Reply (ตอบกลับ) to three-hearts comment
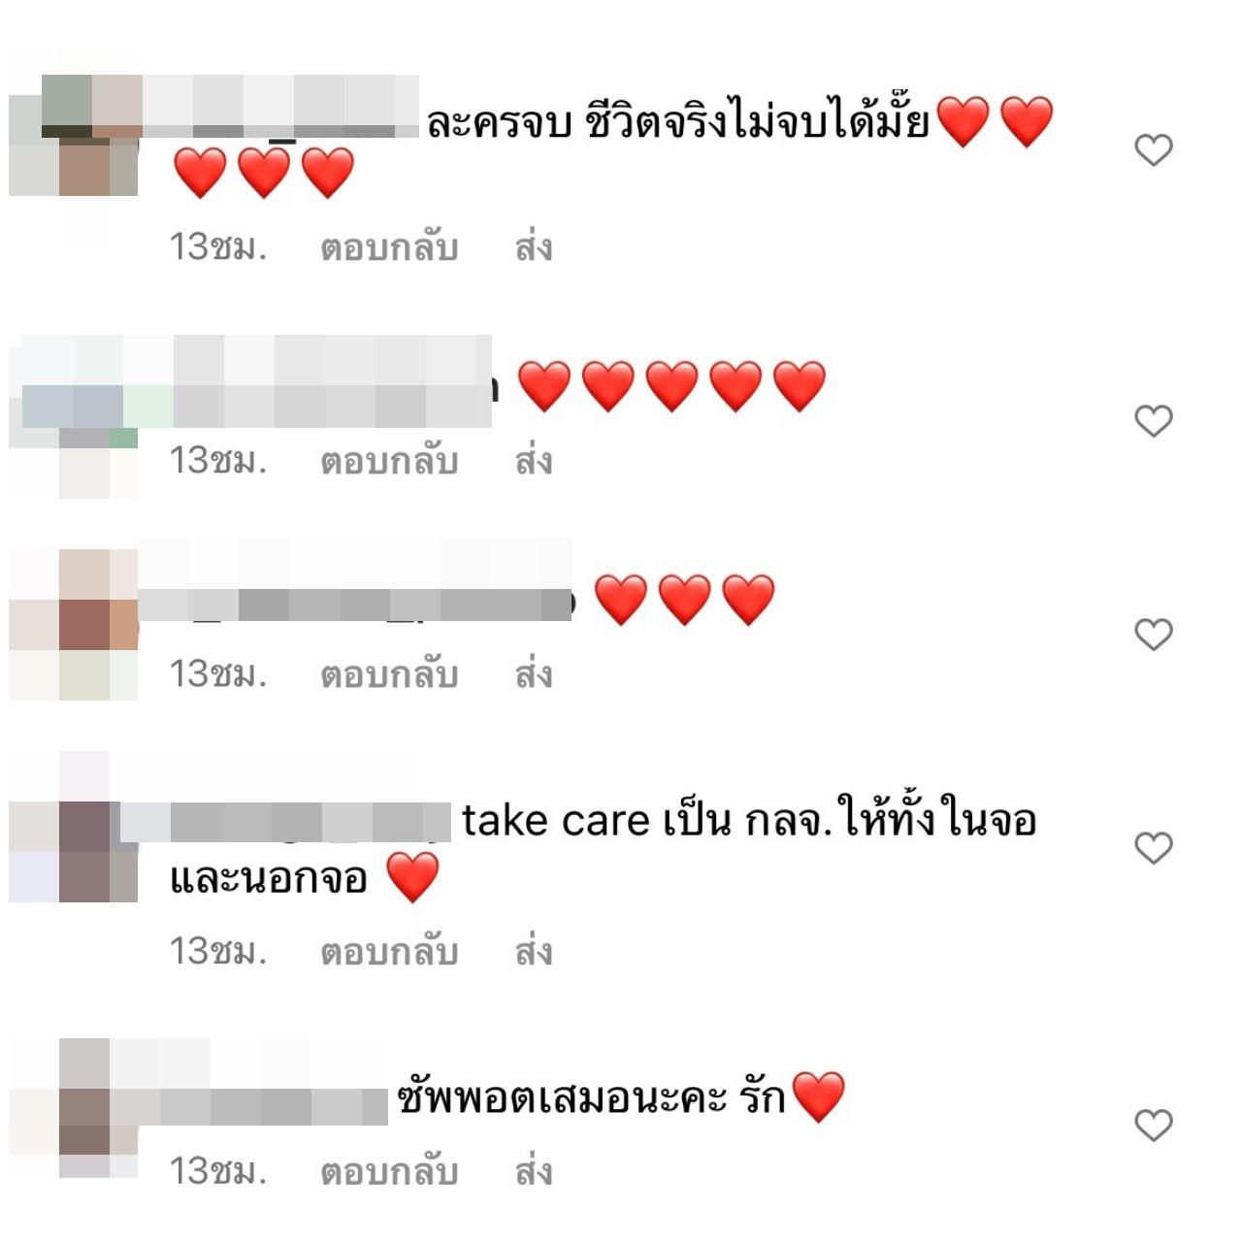 pyautogui.click(x=389, y=675)
